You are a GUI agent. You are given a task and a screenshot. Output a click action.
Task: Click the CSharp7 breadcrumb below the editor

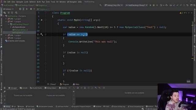coord(52,84)
